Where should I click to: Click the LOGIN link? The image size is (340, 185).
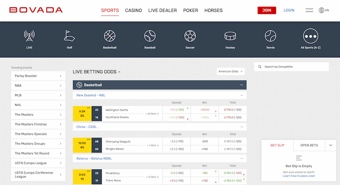click(x=289, y=10)
